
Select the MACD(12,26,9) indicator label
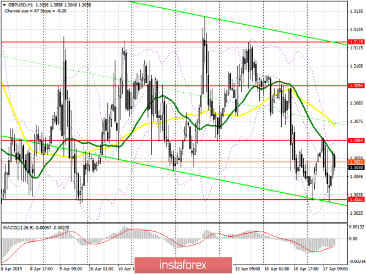(19, 228)
